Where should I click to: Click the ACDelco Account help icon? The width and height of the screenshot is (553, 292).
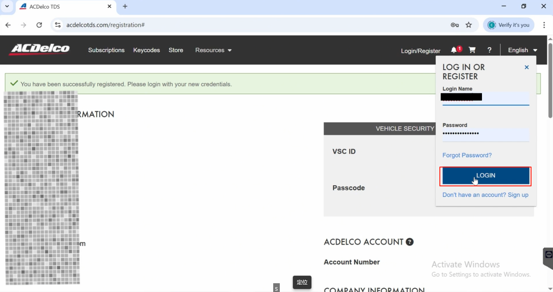pos(410,242)
